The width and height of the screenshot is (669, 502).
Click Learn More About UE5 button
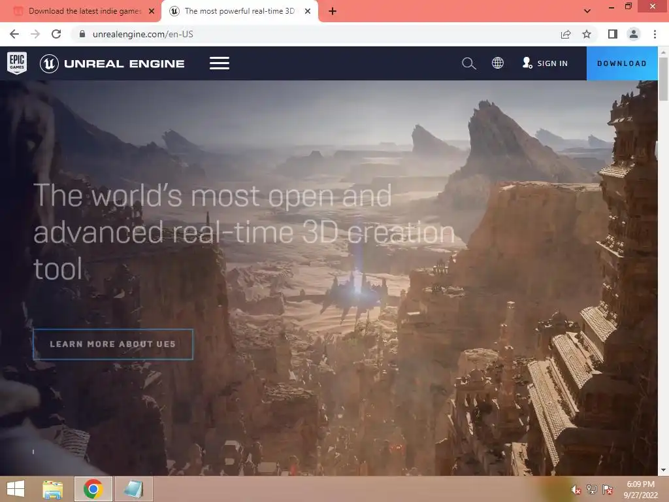113,344
